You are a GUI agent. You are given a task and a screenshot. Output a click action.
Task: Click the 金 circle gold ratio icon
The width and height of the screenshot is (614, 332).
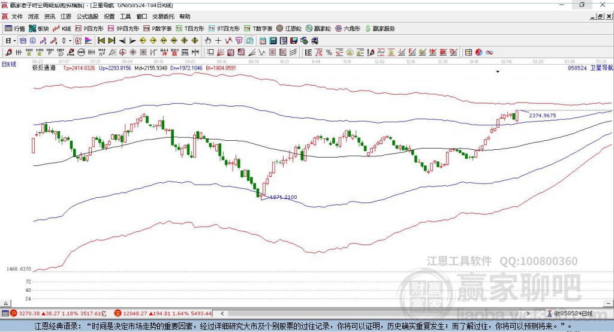coord(350,52)
